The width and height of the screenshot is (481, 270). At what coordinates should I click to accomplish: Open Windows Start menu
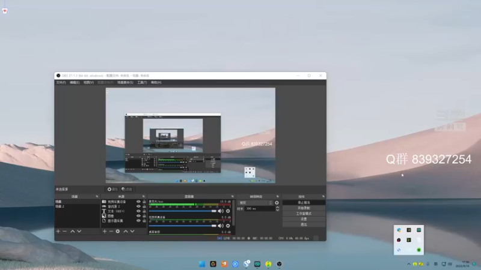click(x=202, y=264)
